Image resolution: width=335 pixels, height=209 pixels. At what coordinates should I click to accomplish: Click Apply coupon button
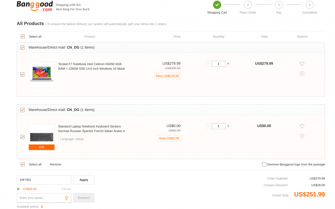[x=84, y=180]
